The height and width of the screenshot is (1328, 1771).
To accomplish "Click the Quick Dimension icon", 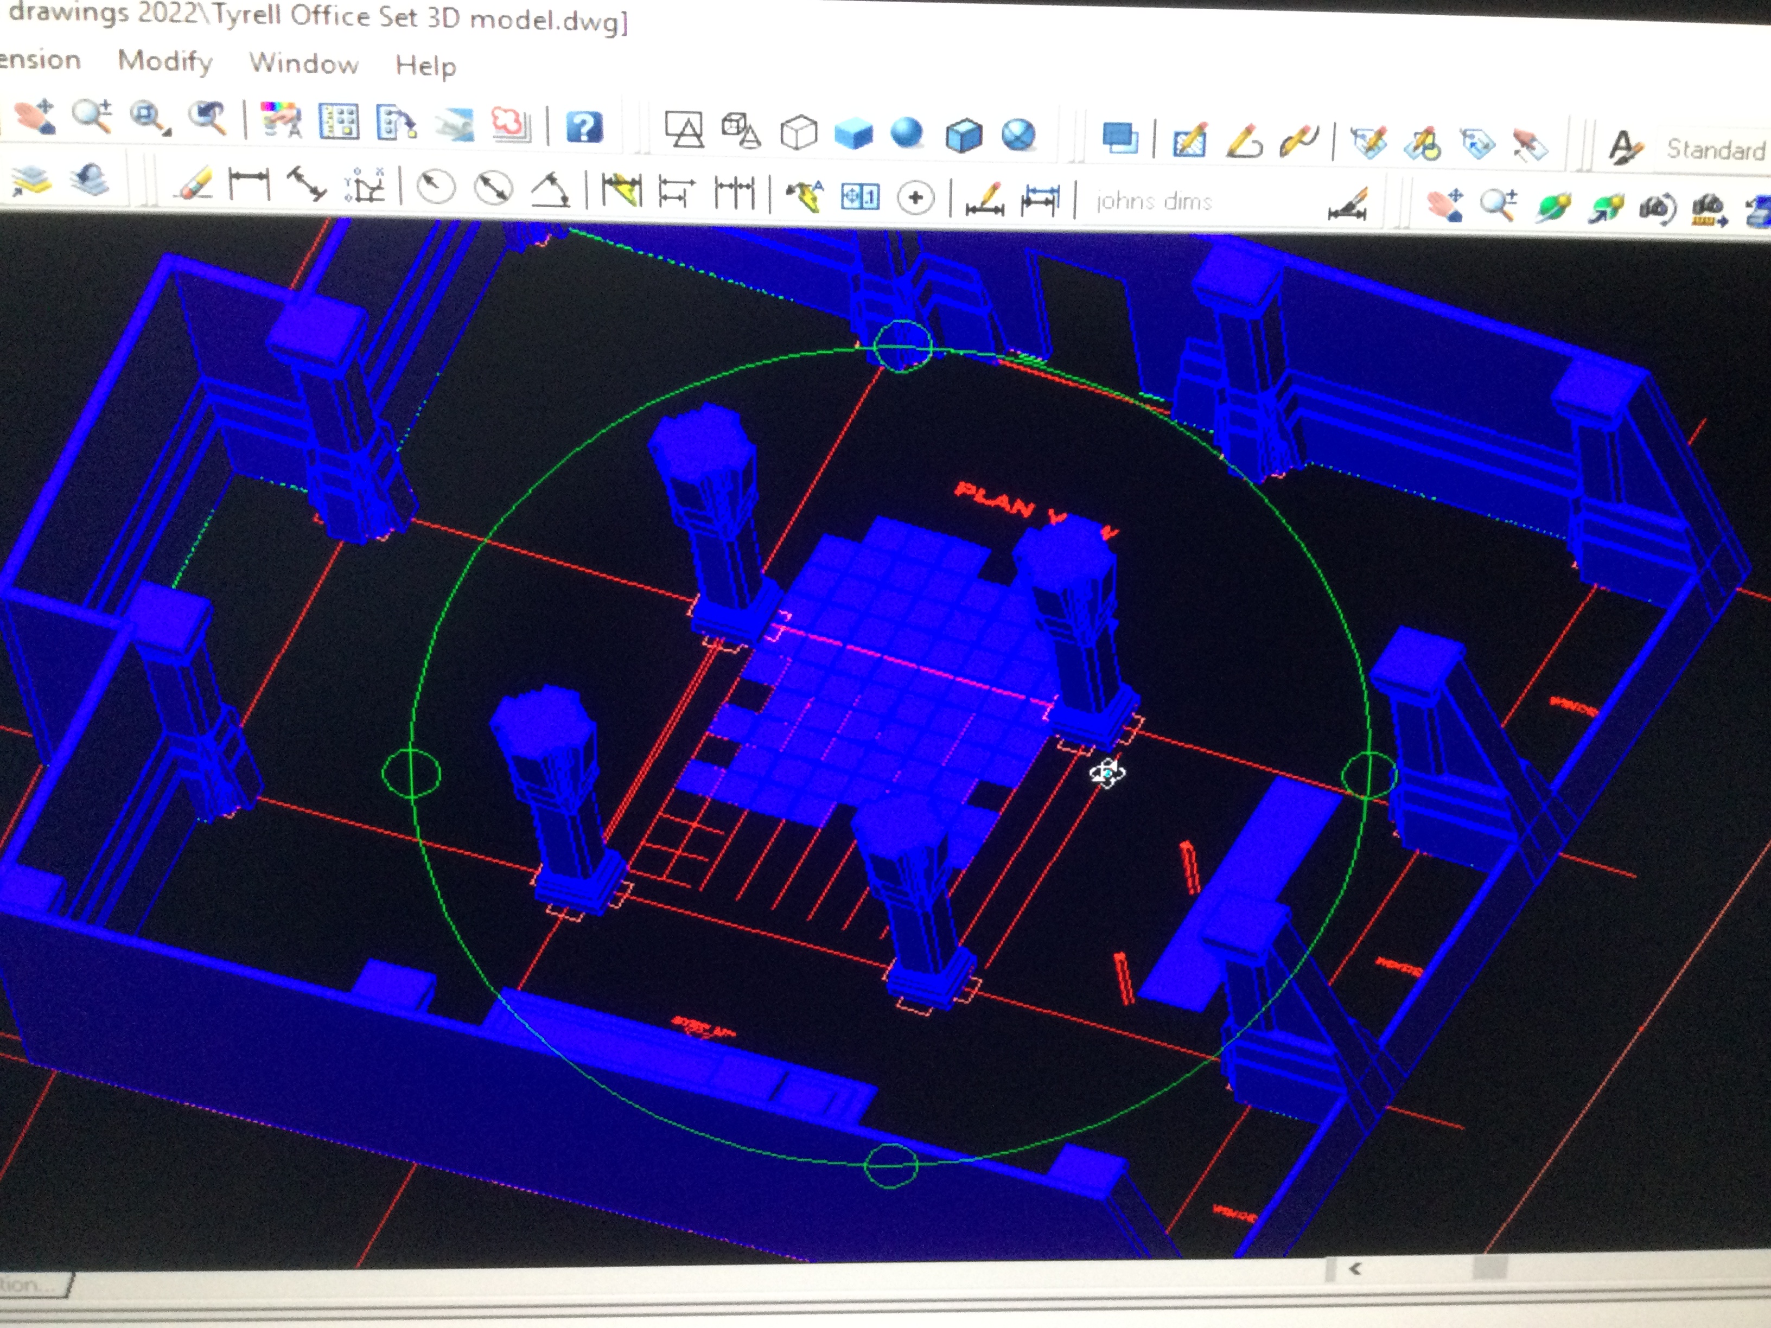I will point(621,192).
